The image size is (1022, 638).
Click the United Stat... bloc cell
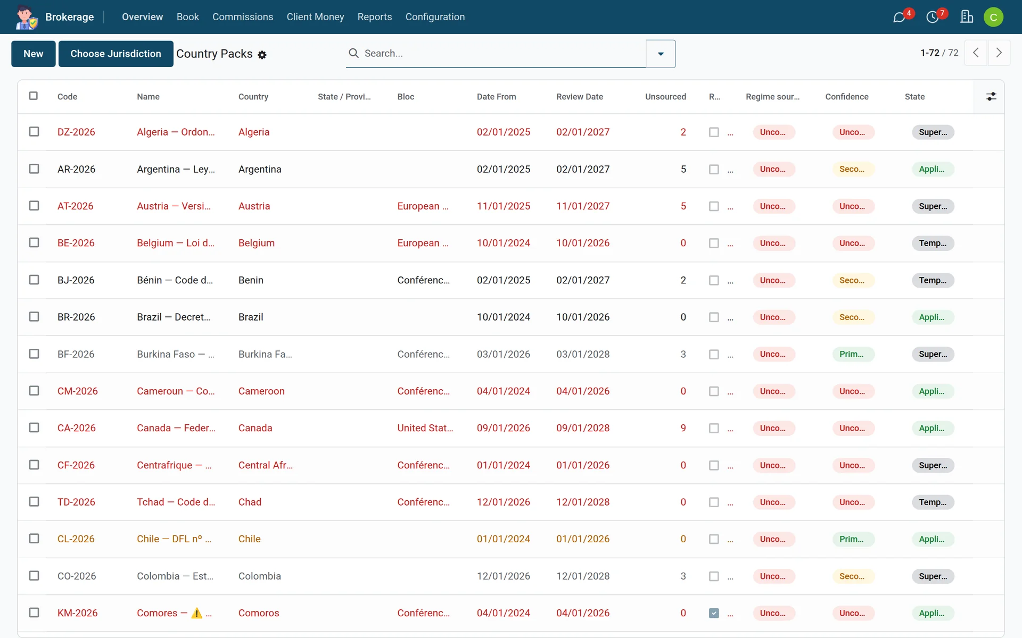pyautogui.click(x=425, y=428)
